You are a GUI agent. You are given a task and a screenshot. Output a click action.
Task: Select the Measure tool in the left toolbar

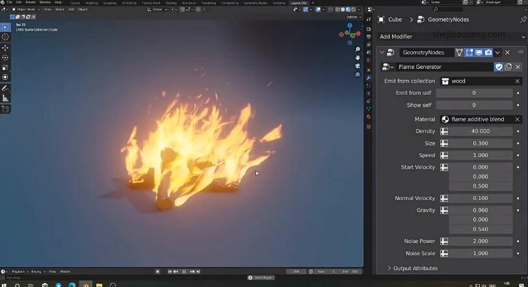[5, 98]
